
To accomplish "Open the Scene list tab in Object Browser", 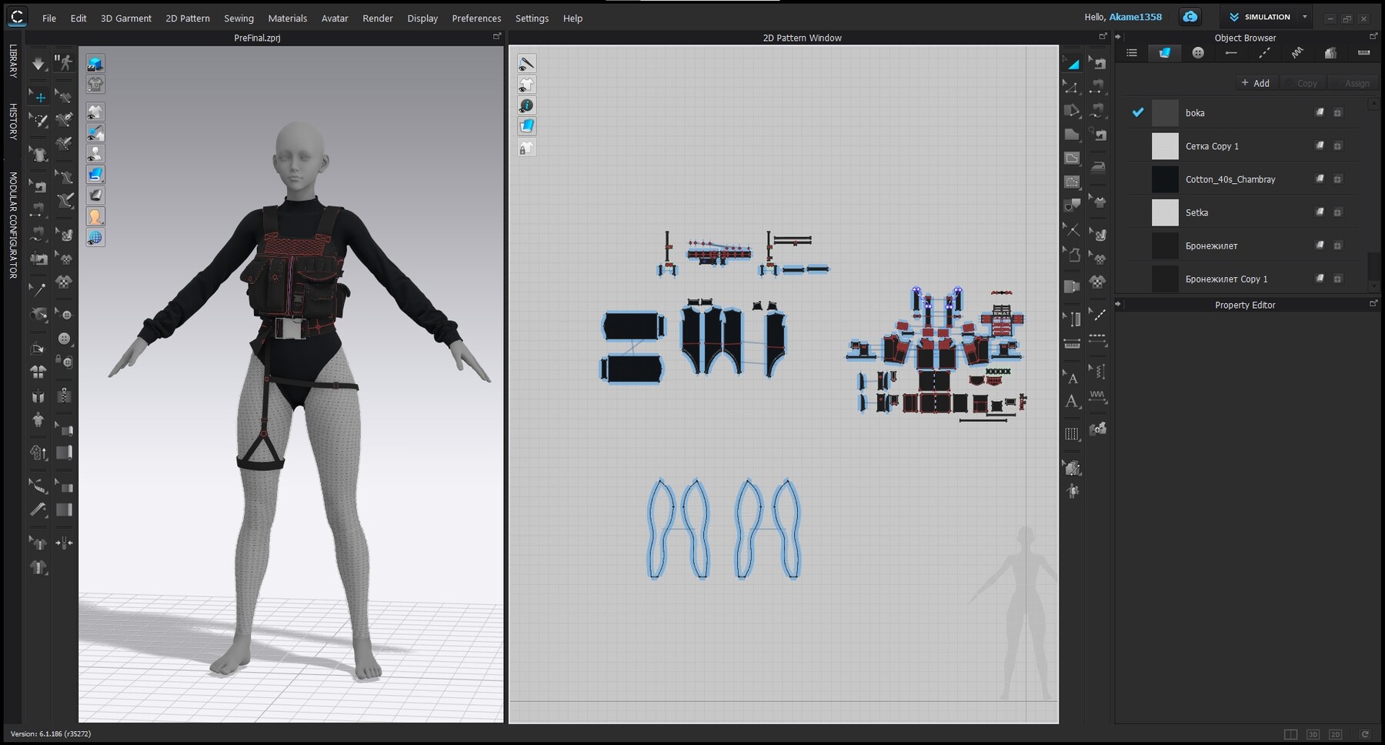I will point(1132,52).
